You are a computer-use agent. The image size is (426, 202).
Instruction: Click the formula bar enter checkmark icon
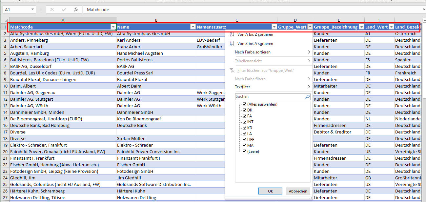(64, 10)
